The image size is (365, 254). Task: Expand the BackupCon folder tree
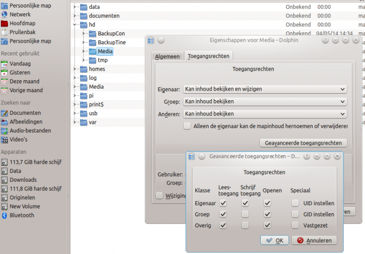coord(83,34)
